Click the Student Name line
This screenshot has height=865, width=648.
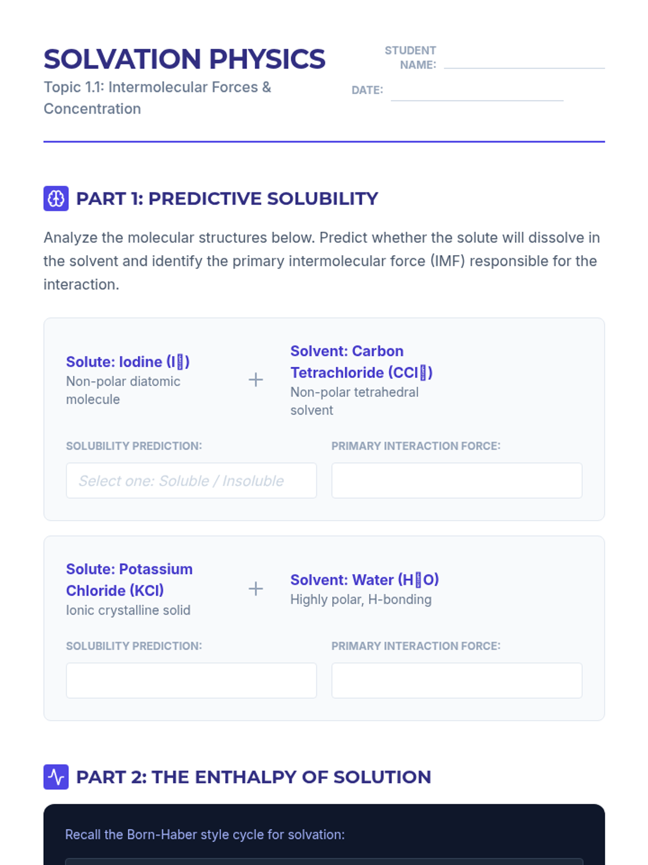pos(524,61)
